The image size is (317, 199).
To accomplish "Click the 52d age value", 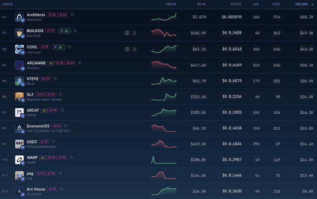I will tap(256, 65).
